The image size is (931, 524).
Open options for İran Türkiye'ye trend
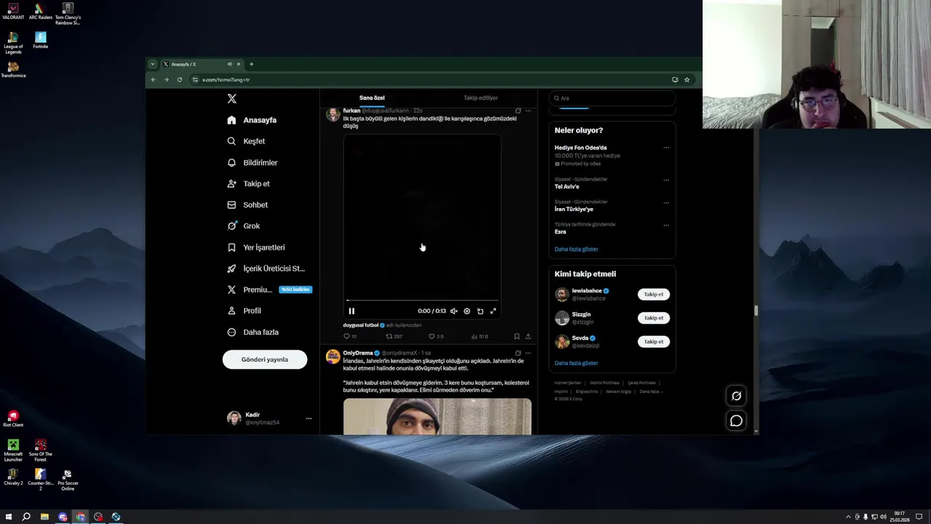point(666,202)
